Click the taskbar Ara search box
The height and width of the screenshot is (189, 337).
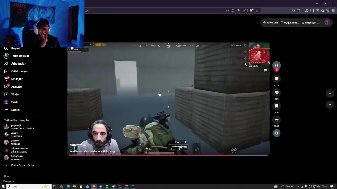[28, 186]
